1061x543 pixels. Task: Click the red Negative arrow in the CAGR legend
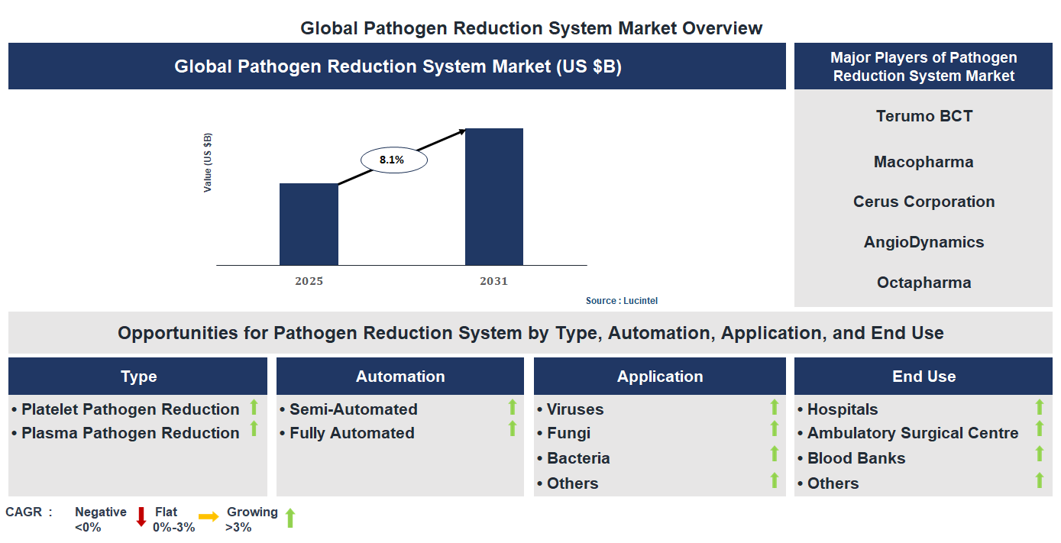click(x=141, y=518)
